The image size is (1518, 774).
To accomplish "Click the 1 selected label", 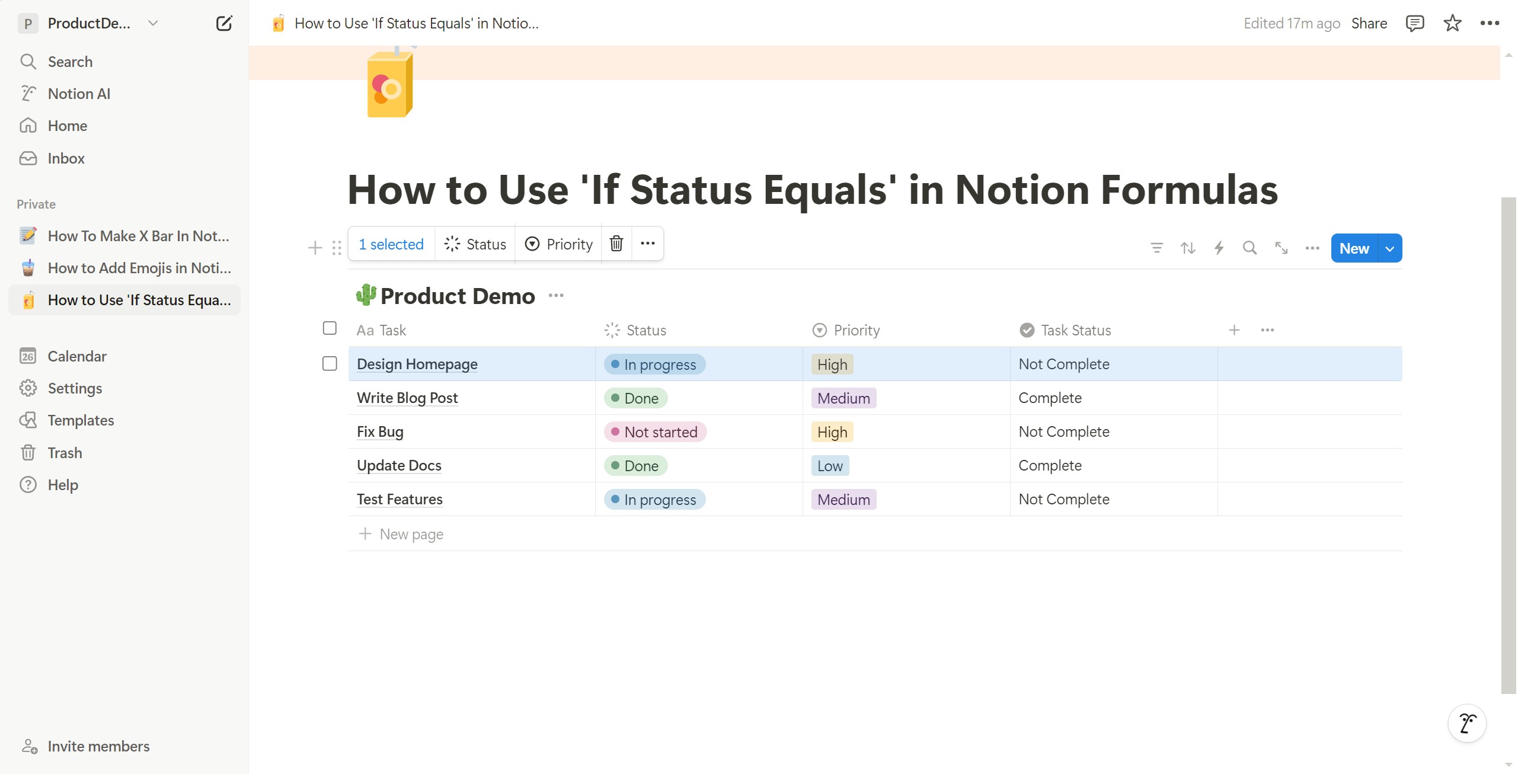I will pos(391,244).
